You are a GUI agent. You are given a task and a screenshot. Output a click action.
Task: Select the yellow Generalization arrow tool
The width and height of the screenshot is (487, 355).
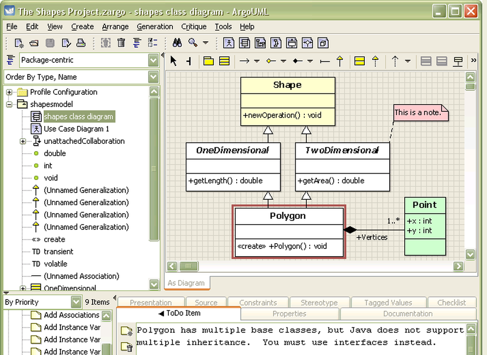[x=340, y=61]
